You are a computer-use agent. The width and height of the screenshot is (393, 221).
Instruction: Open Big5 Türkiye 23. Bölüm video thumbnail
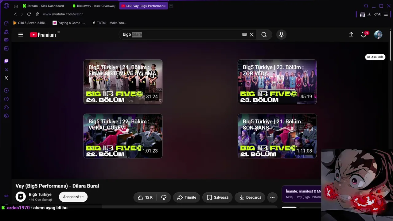[277, 82]
